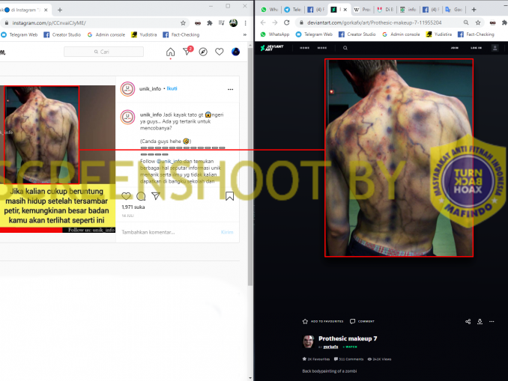Click the 1.971 suka likes count
The image size is (508, 381).
coord(133,207)
